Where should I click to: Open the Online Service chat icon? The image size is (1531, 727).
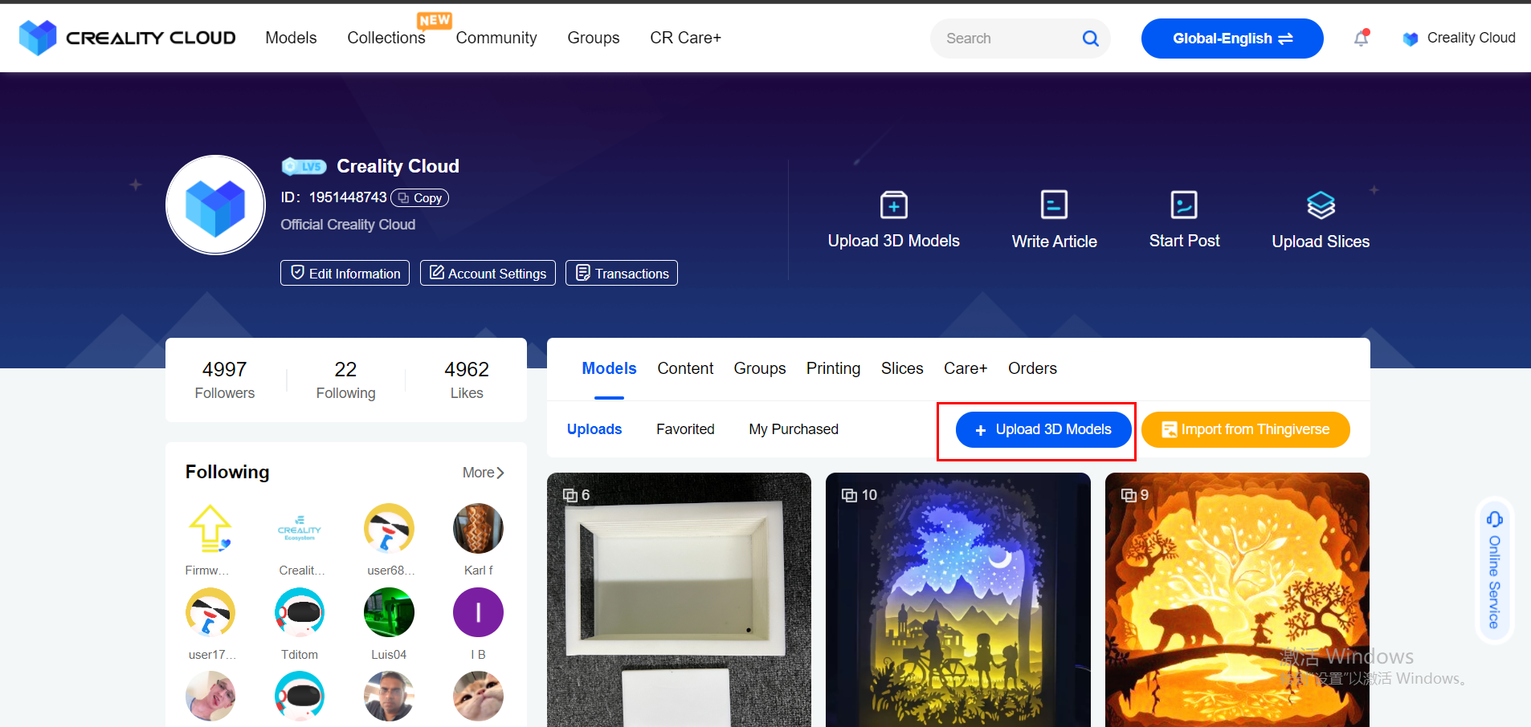[1493, 520]
